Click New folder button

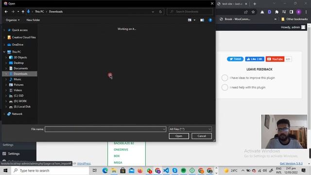[x=33, y=20]
